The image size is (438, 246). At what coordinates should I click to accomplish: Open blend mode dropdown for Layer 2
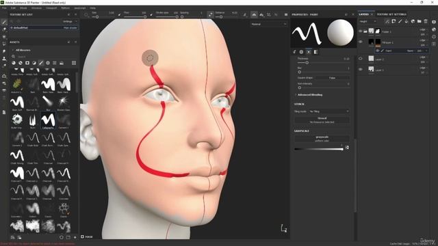[424, 57]
